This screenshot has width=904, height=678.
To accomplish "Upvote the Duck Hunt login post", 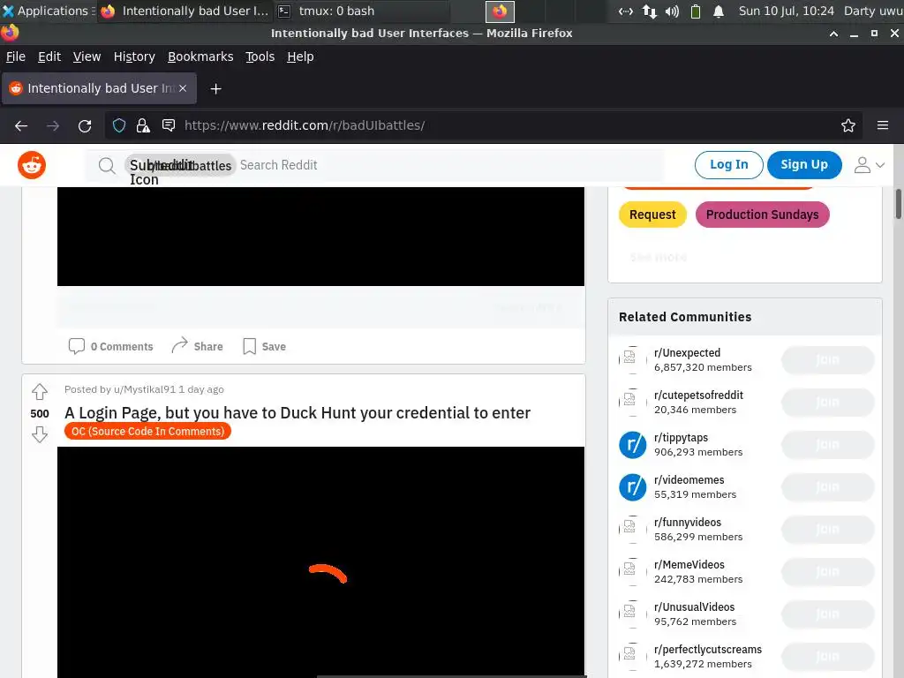I will [39, 392].
